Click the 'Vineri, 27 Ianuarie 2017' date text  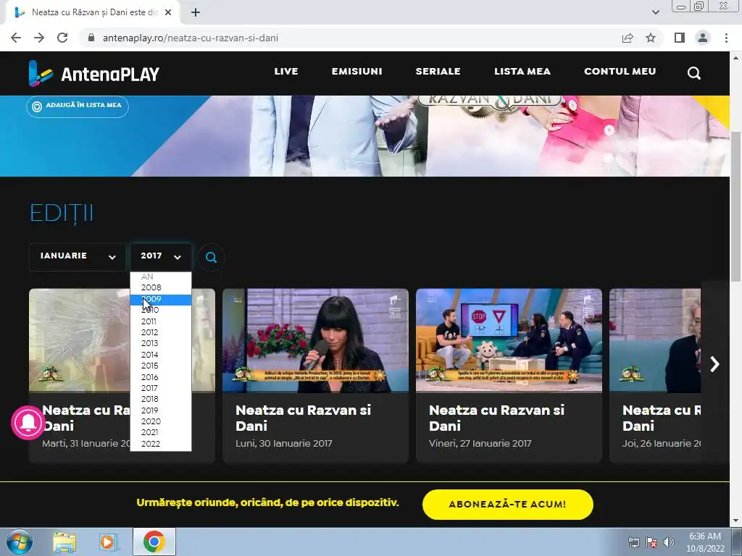480,444
